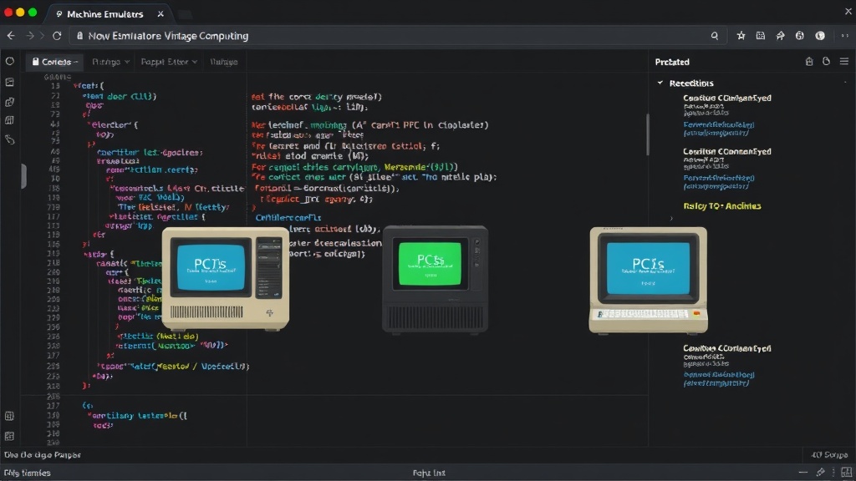Open the Pretated panel hamburger menu
This screenshot has width=856, height=481.
[844, 62]
